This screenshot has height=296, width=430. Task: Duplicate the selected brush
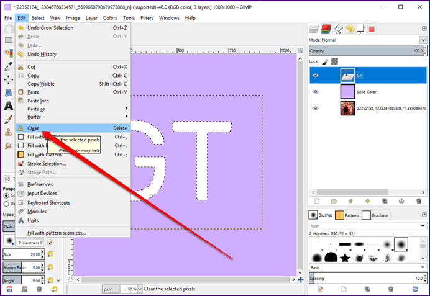click(367, 289)
